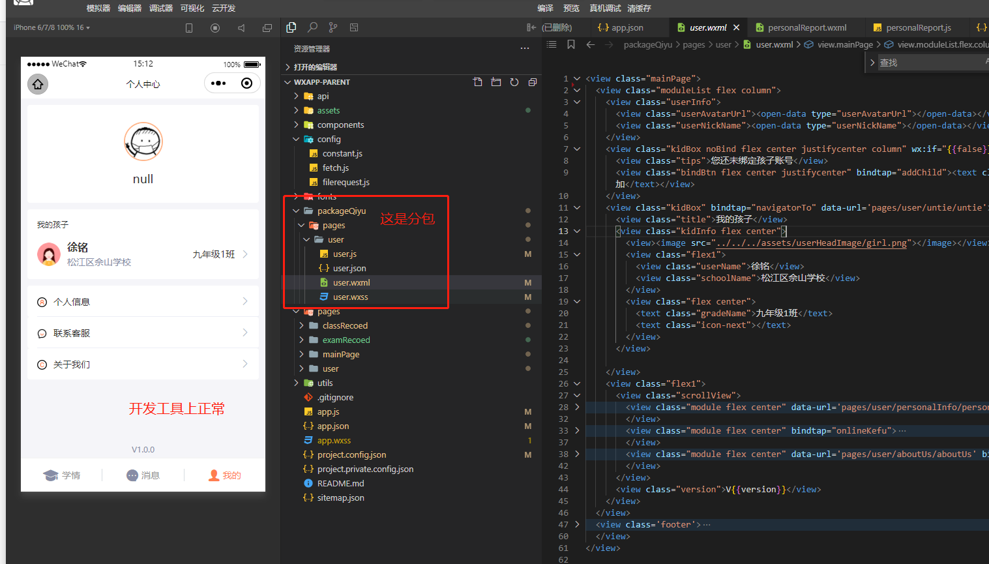Open README.md file

340,483
